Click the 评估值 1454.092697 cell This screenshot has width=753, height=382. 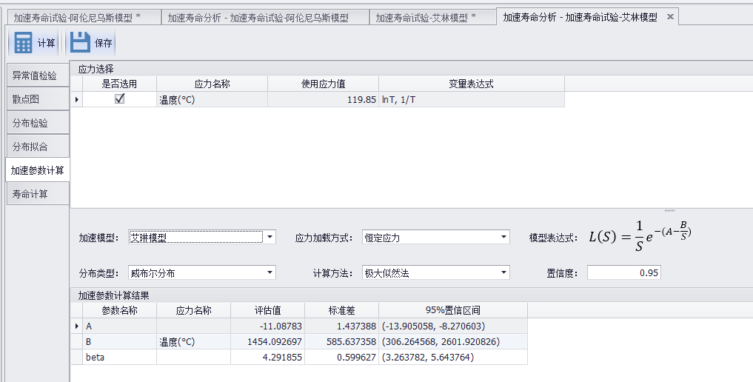tap(267, 342)
